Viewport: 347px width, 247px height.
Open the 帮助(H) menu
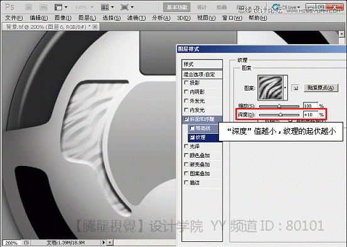tap(258, 18)
